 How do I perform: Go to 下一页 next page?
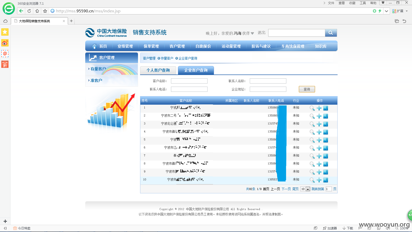[286, 189]
